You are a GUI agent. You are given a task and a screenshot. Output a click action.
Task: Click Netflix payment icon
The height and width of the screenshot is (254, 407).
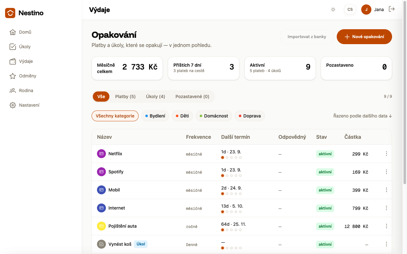pyautogui.click(x=101, y=154)
